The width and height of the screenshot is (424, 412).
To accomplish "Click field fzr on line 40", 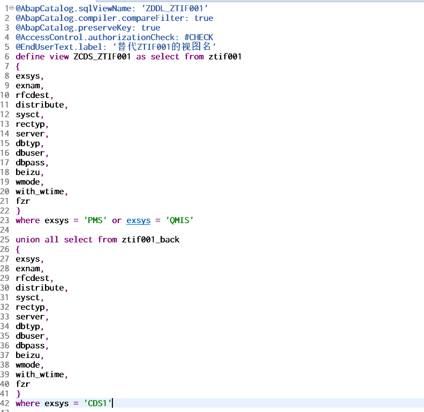I will pyautogui.click(x=22, y=384).
